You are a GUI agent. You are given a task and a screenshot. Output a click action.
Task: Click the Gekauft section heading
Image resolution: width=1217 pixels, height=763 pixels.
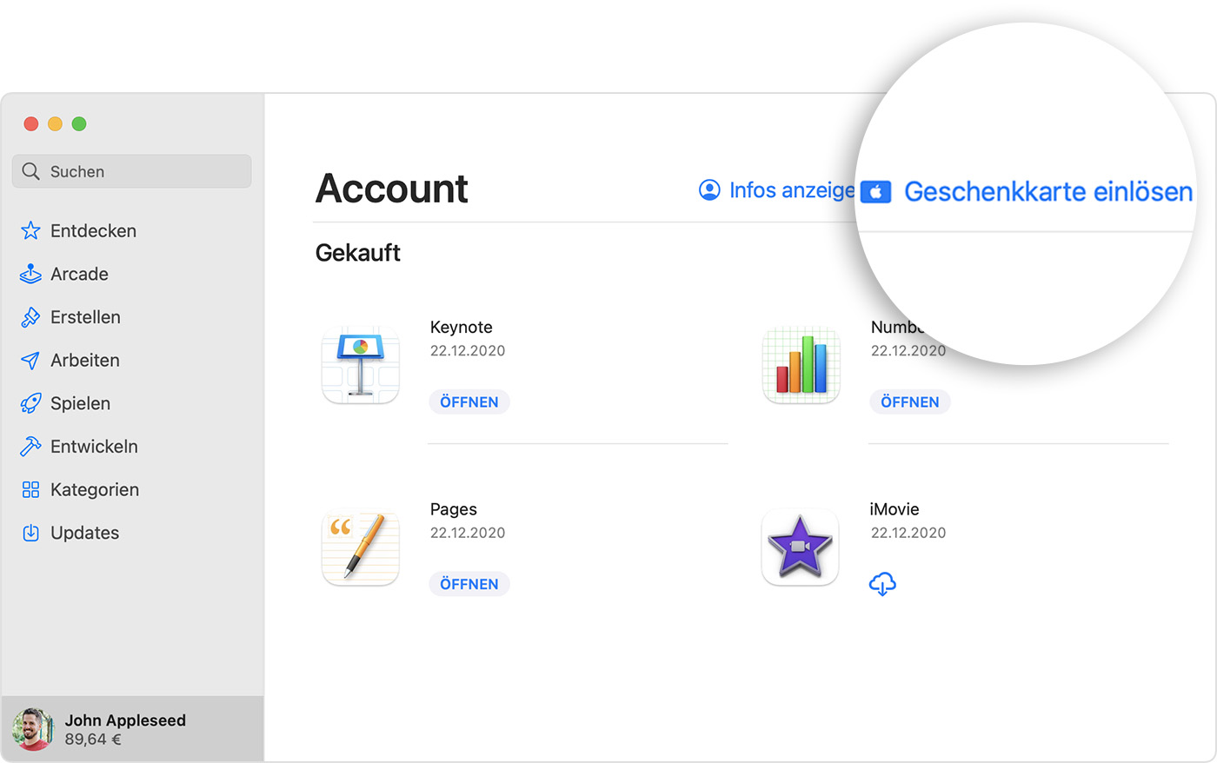click(x=358, y=253)
